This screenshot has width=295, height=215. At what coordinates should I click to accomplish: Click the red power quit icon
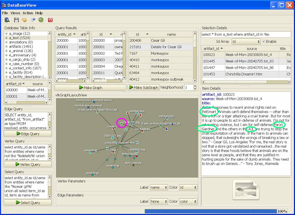(50, 20)
